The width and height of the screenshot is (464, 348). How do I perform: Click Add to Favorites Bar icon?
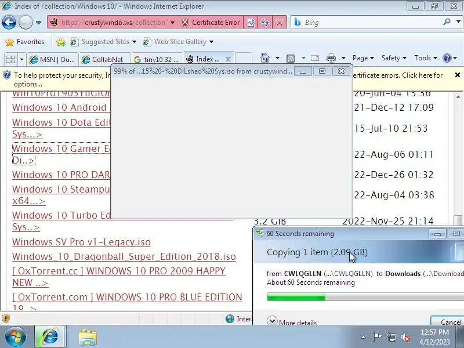pos(61,42)
